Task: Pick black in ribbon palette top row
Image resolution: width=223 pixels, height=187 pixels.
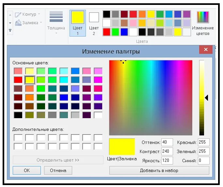Action: click(x=106, y=14)
